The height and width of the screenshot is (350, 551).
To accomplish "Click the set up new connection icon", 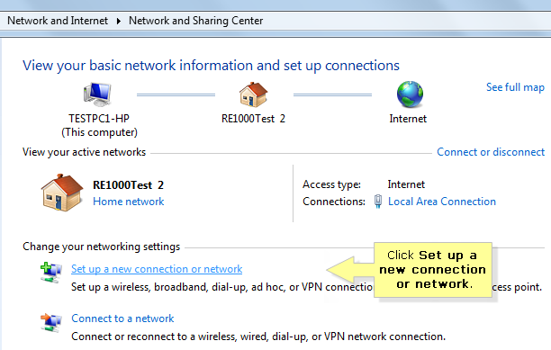I will (x=51, y=273).
